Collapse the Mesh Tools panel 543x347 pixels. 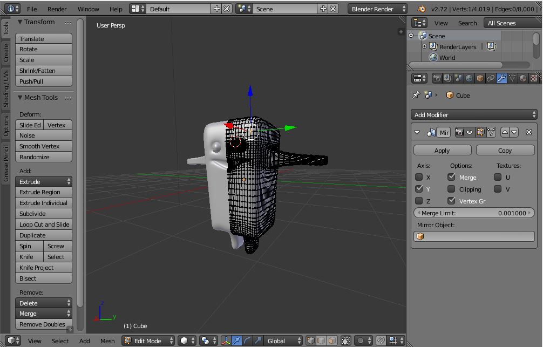20,98
